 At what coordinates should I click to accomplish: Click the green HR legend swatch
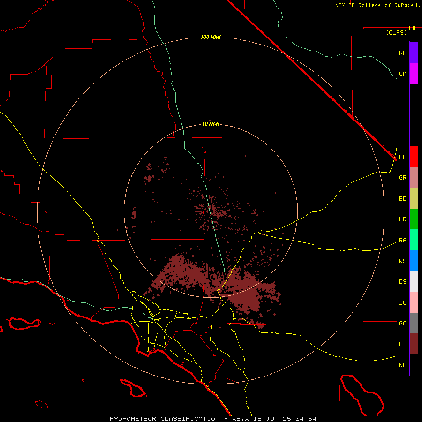click(x=414, y=219)
